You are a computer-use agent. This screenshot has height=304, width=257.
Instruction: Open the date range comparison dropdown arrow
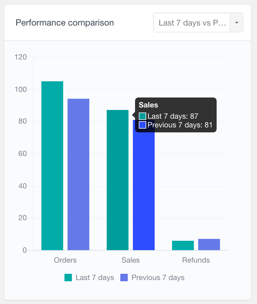236,23
